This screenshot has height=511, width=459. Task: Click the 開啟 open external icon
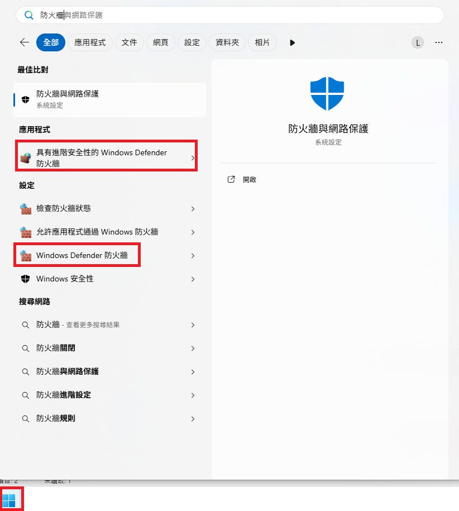[x=231, y=180]
